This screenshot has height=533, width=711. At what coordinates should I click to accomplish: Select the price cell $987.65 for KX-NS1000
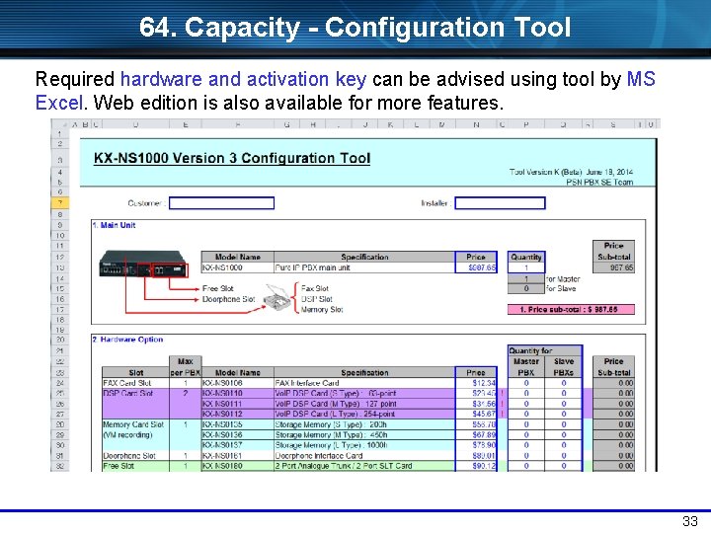click(x=476, y=267)
